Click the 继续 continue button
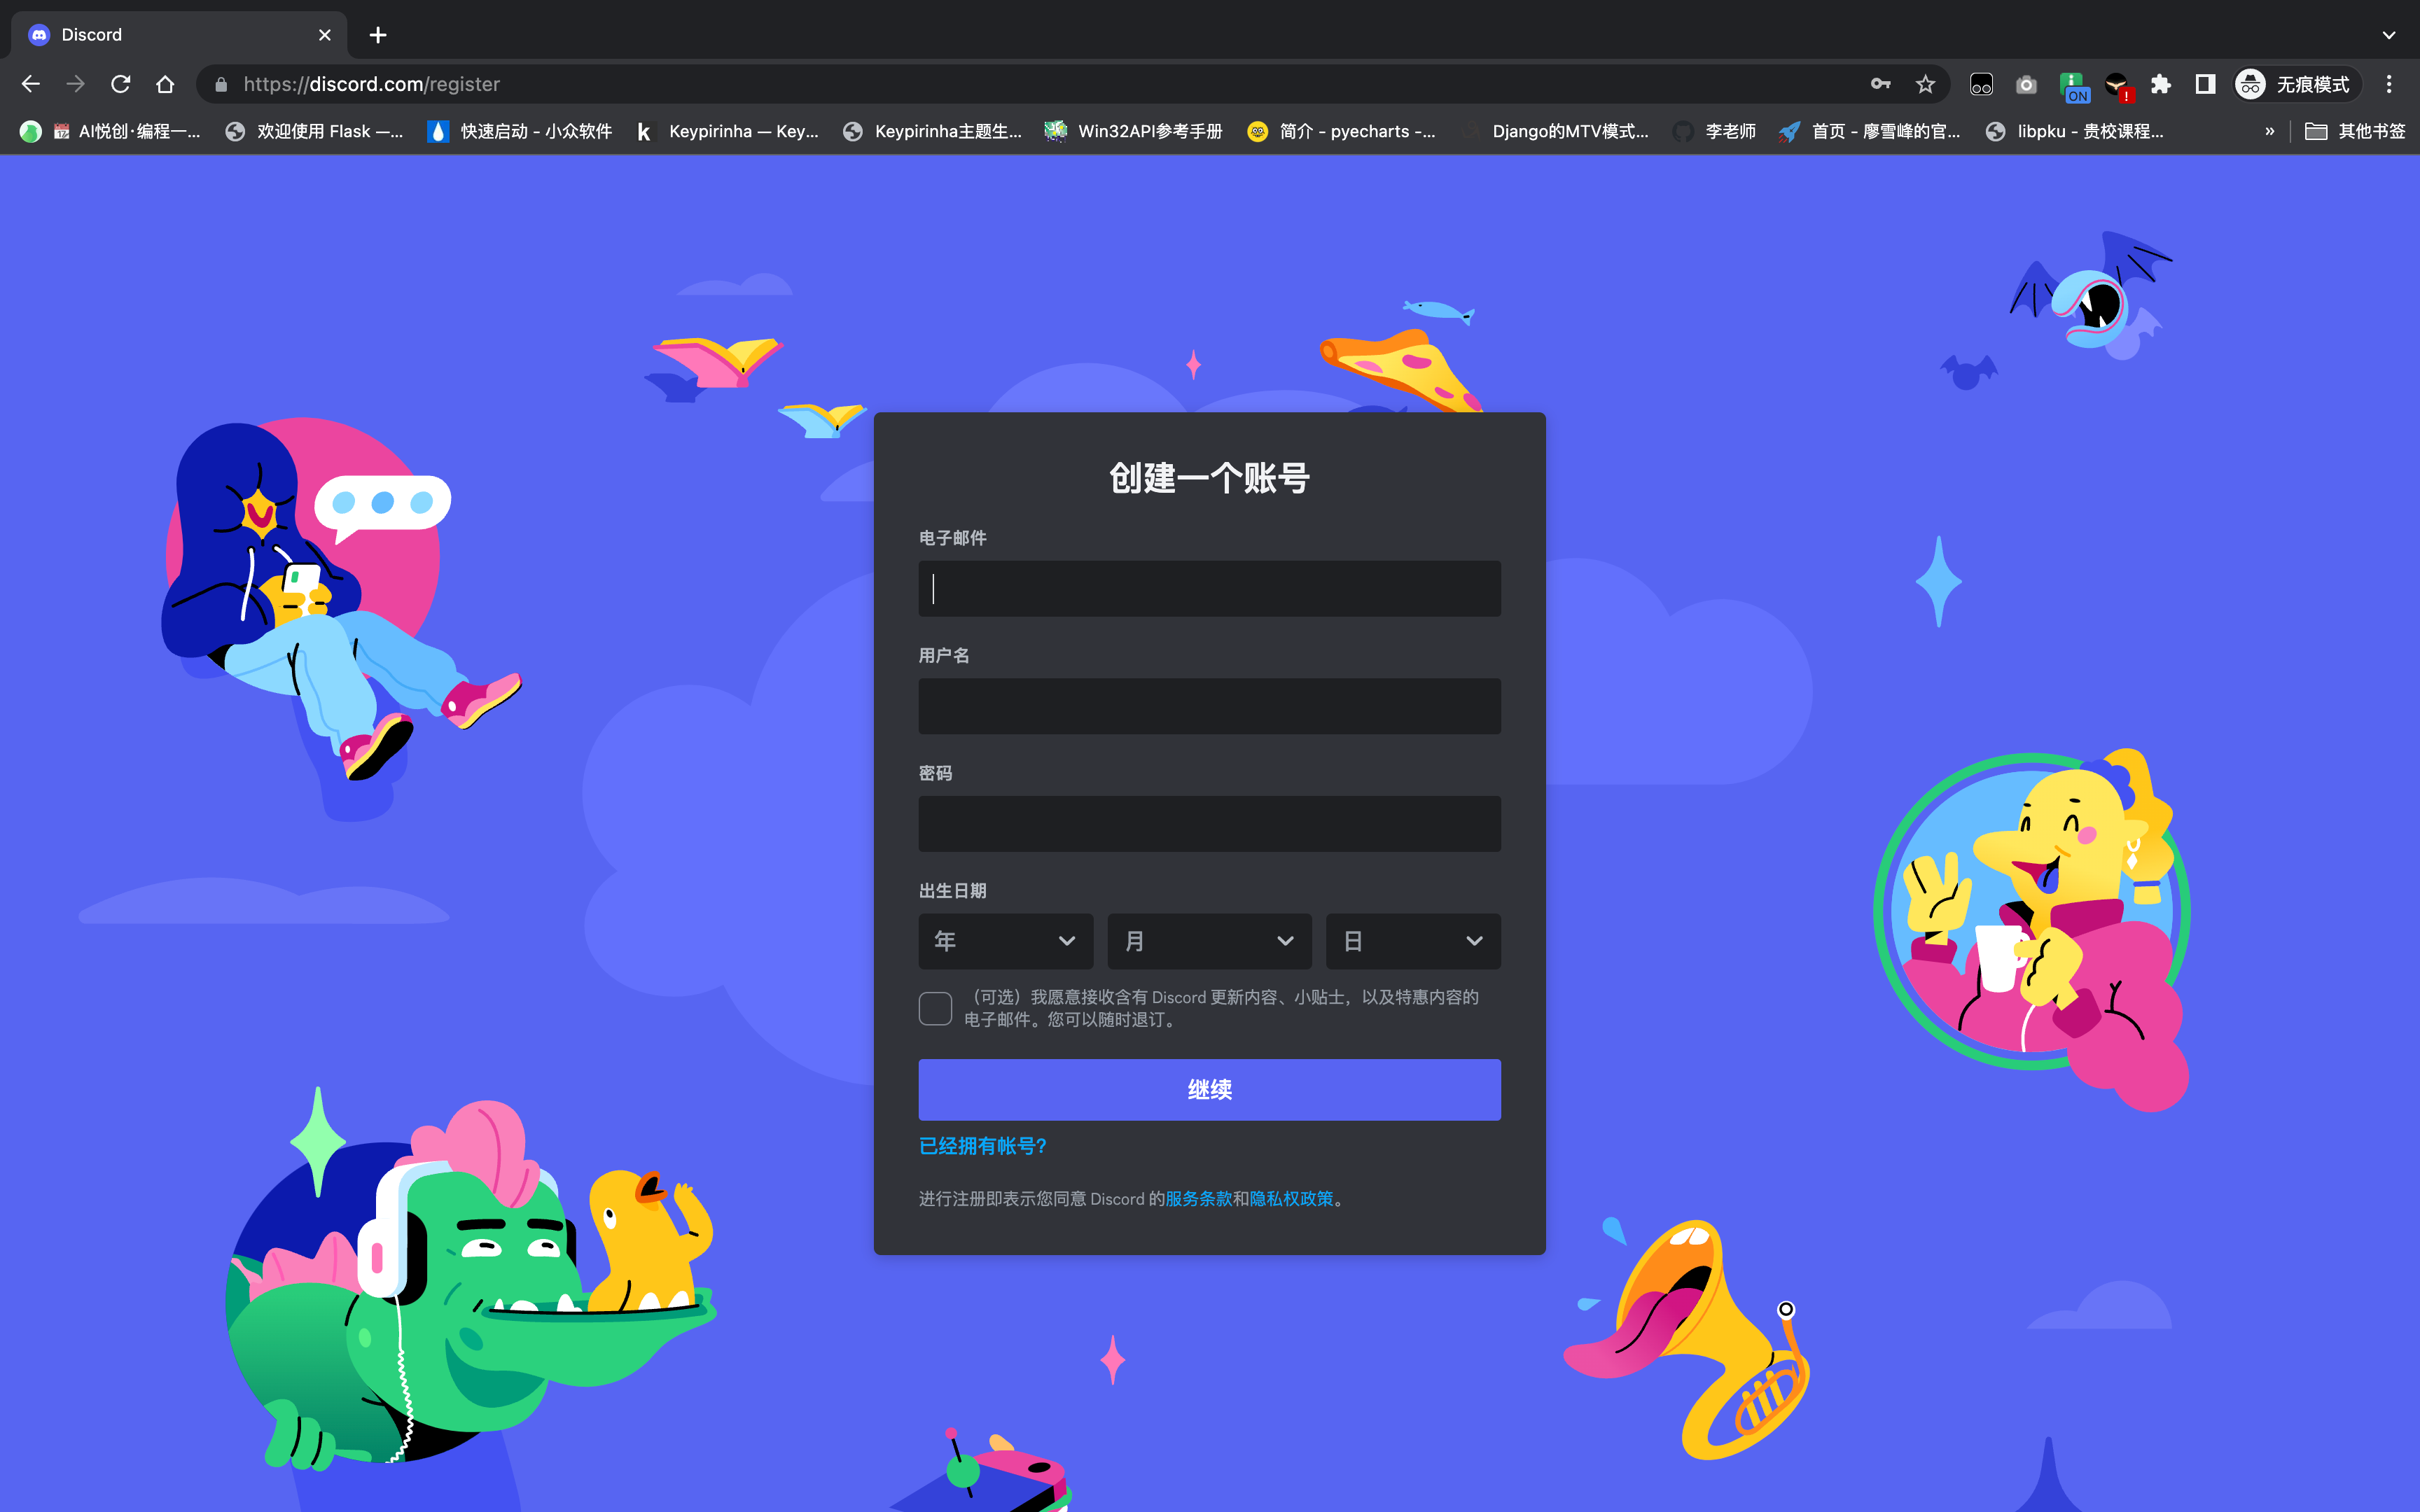 coord(1209,1089)
